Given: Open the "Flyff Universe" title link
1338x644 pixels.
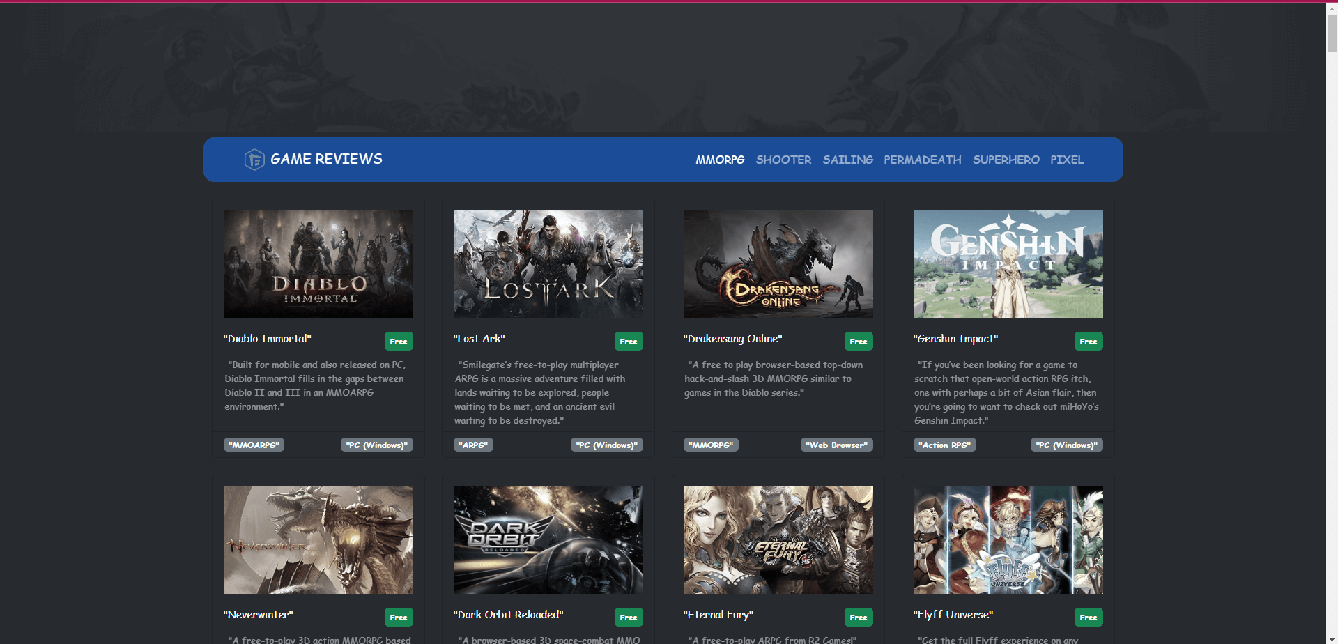Looking at the screenshot, I should (953, 615).
